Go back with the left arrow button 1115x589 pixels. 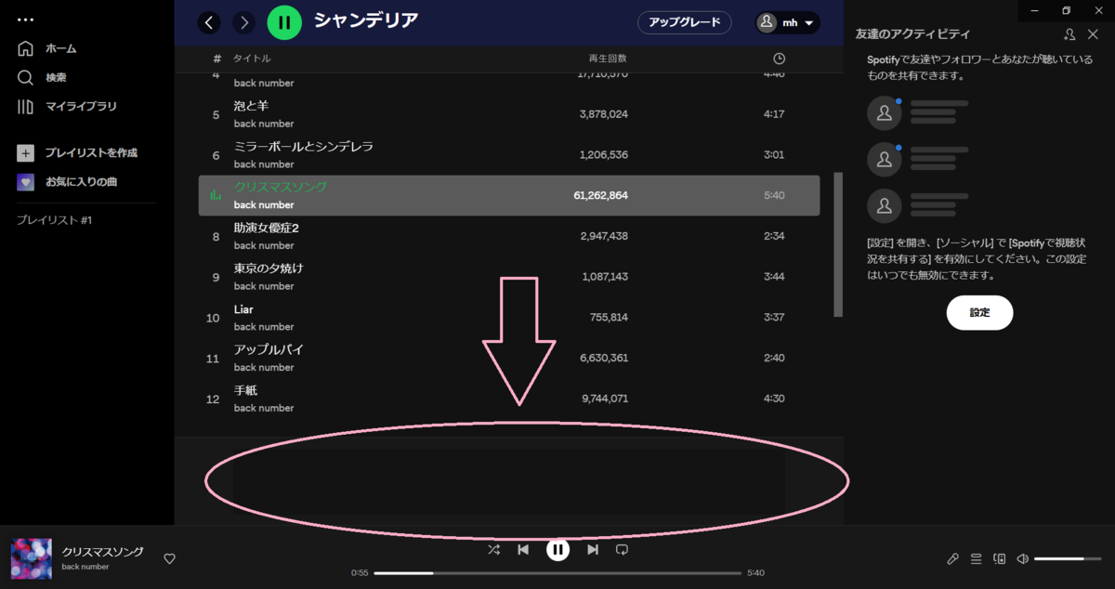tap(209, 22)
